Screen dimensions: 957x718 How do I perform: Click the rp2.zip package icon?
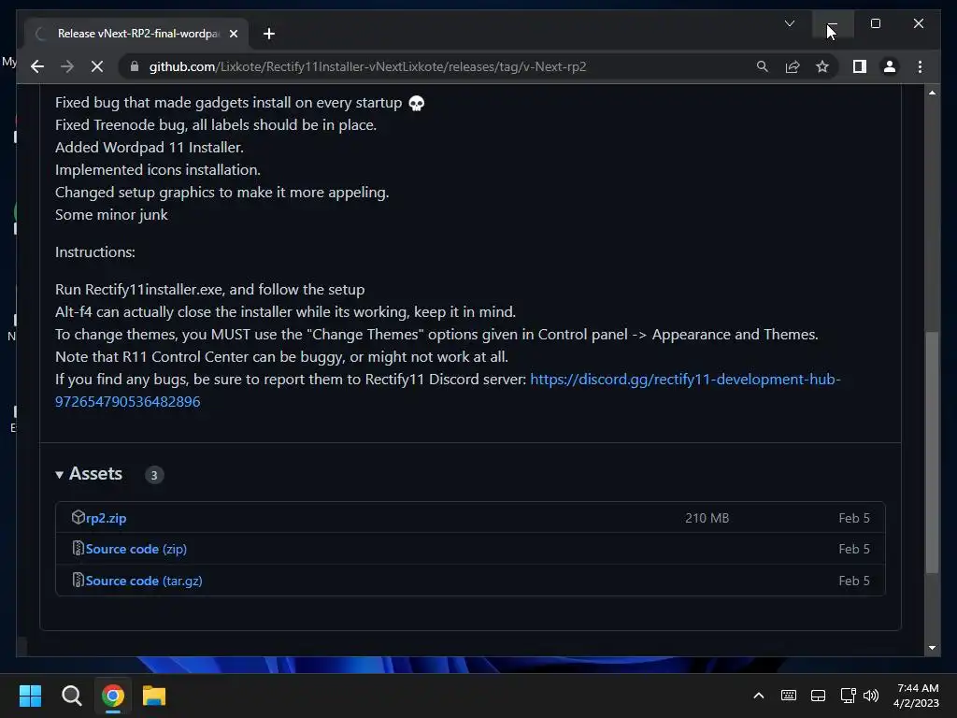[79, 517]
